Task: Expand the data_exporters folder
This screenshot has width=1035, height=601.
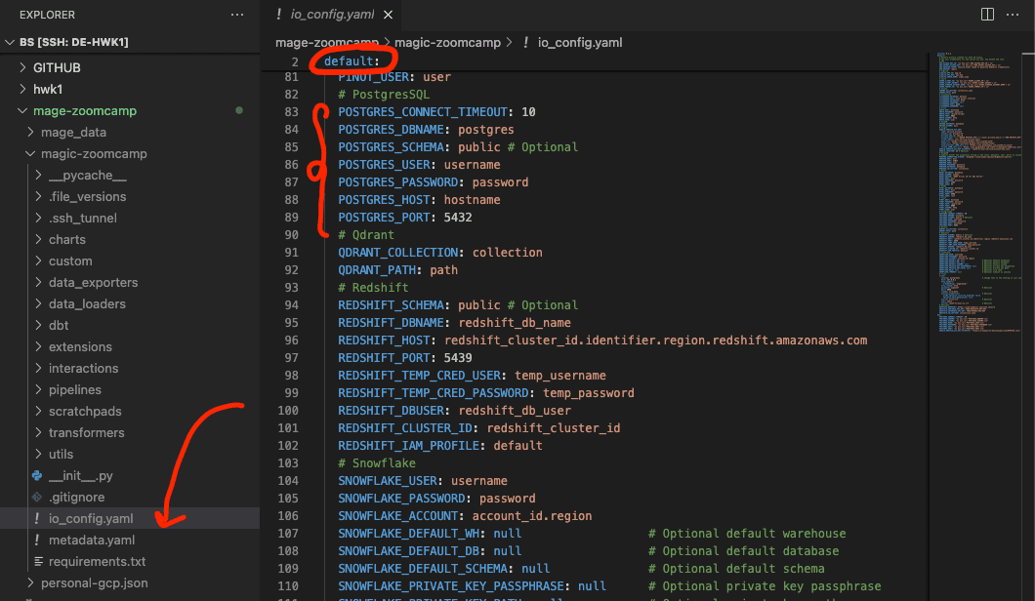Action: [x=38, y=282]
